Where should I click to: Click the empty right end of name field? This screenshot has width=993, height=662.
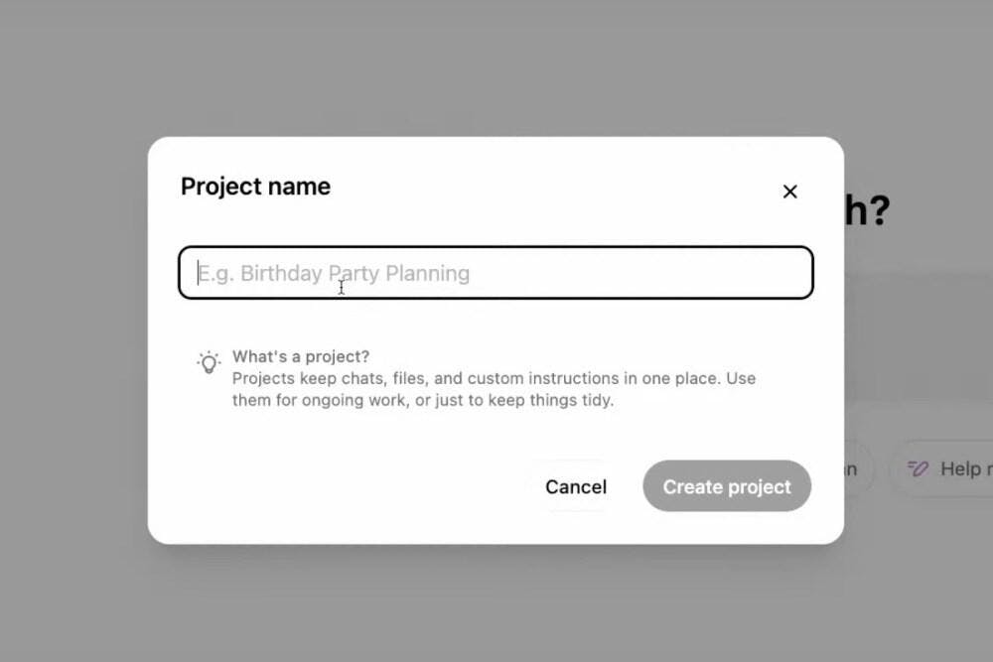(x=695, y=273)
